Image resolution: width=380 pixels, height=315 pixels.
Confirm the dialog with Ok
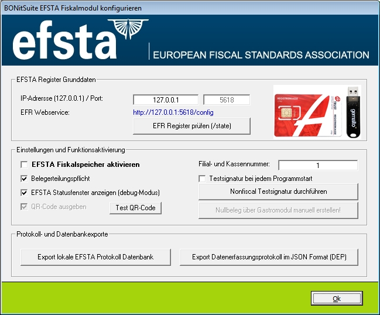(x=337, y=299)
